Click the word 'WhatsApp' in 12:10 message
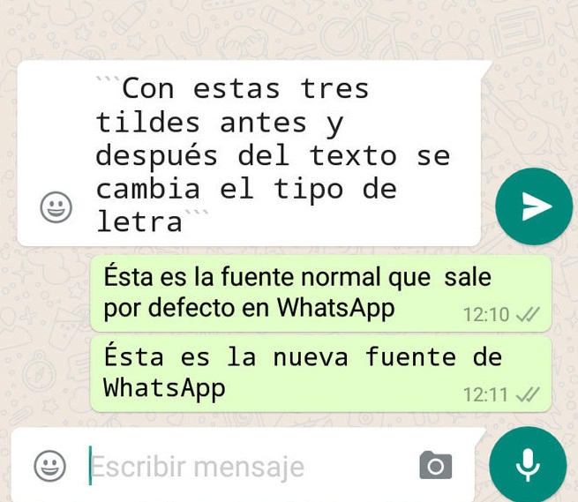 click(x=335, y=309)
